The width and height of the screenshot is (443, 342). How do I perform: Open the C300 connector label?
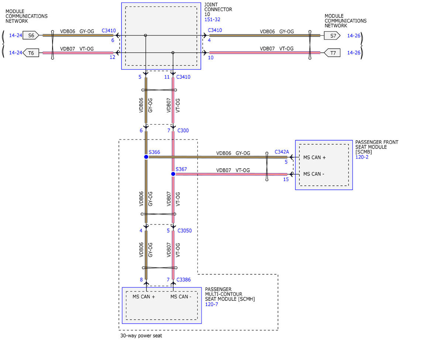click(183, 131)
